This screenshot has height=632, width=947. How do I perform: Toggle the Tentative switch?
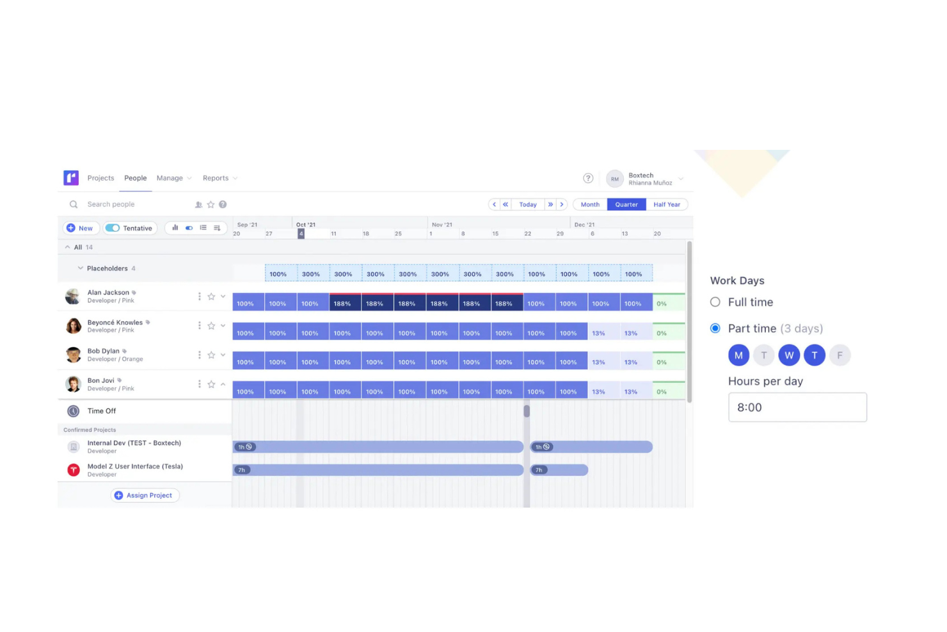point(113,228)
